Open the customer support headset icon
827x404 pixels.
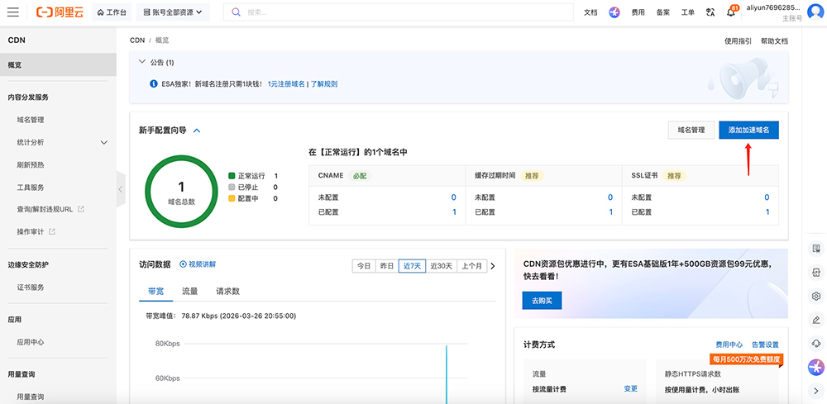pos(816,343)
